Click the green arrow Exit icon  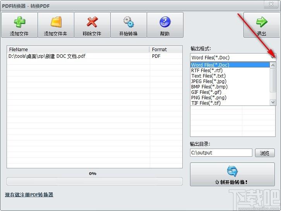pos(262,22)
